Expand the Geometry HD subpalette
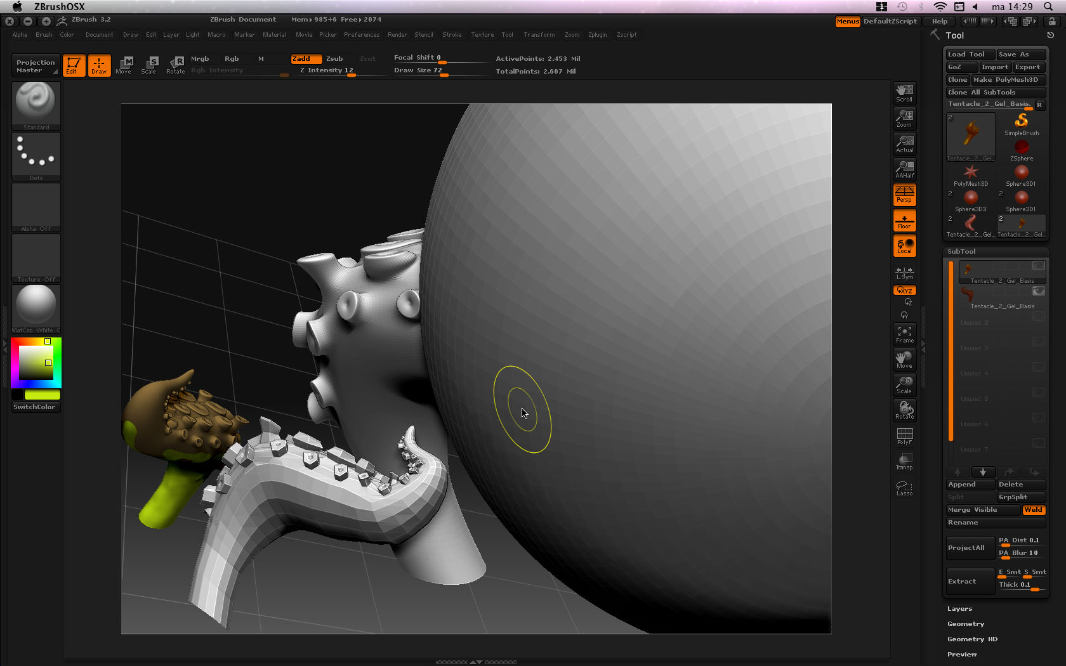1066x666 pixels. click(972, 639)
